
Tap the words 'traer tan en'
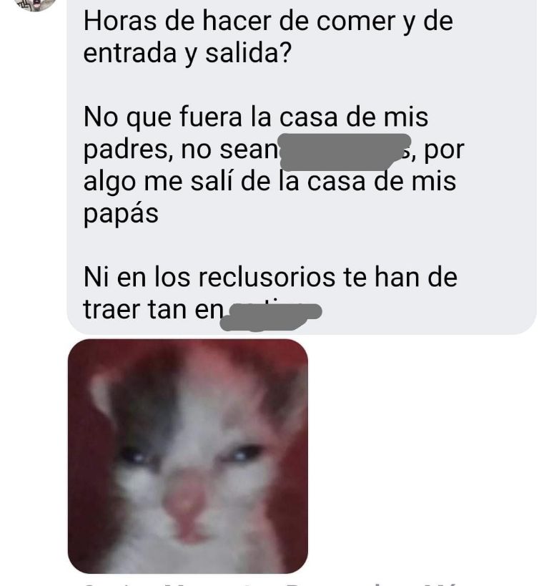[x=153, y=310]
